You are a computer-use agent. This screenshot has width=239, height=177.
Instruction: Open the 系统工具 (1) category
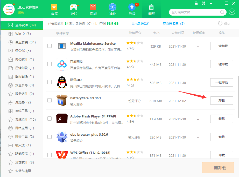click(x=22, y=111)
